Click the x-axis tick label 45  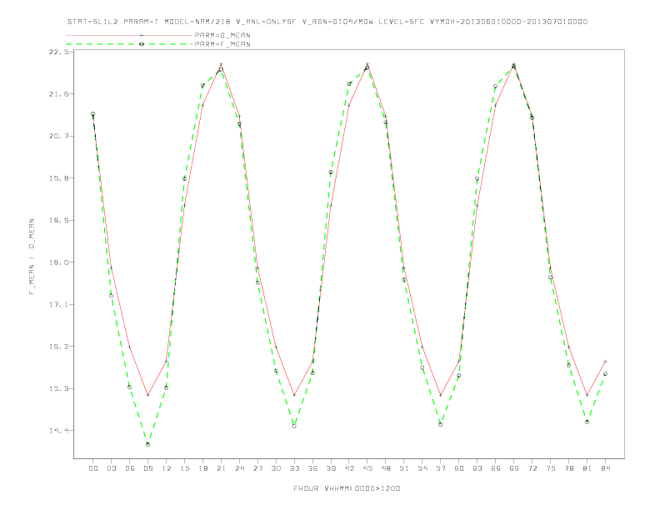click(367, 468)
